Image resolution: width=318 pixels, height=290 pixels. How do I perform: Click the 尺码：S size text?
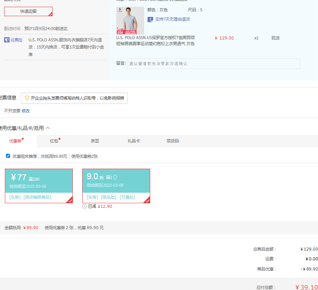coord(195,10)
